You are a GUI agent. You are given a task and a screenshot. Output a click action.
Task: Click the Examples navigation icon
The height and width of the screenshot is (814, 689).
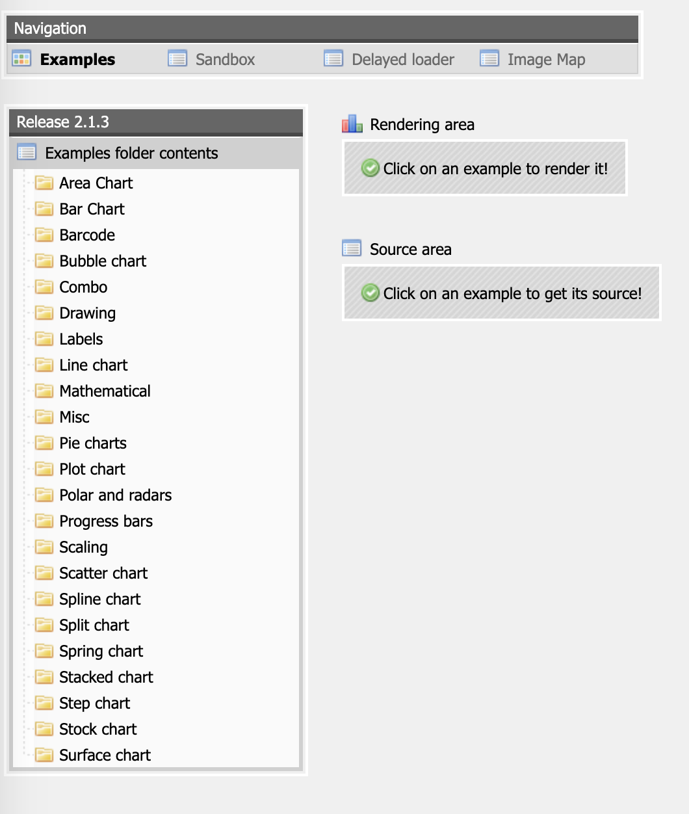click(x=21, y=59)
